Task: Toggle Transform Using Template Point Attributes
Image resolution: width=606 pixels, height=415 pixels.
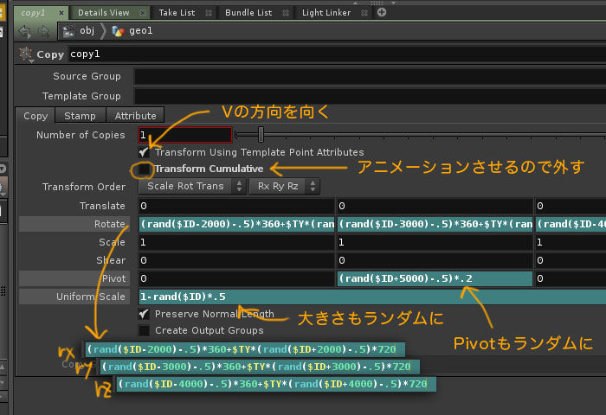Action: [145, 151]
